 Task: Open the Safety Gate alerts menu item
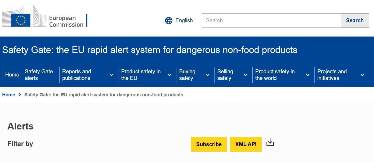[39, 75]
